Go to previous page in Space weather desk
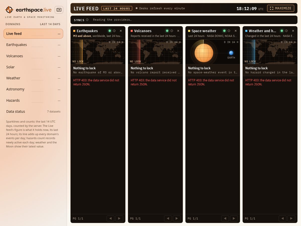The height and width of the screenshot is (226, 301). point(225,218)
